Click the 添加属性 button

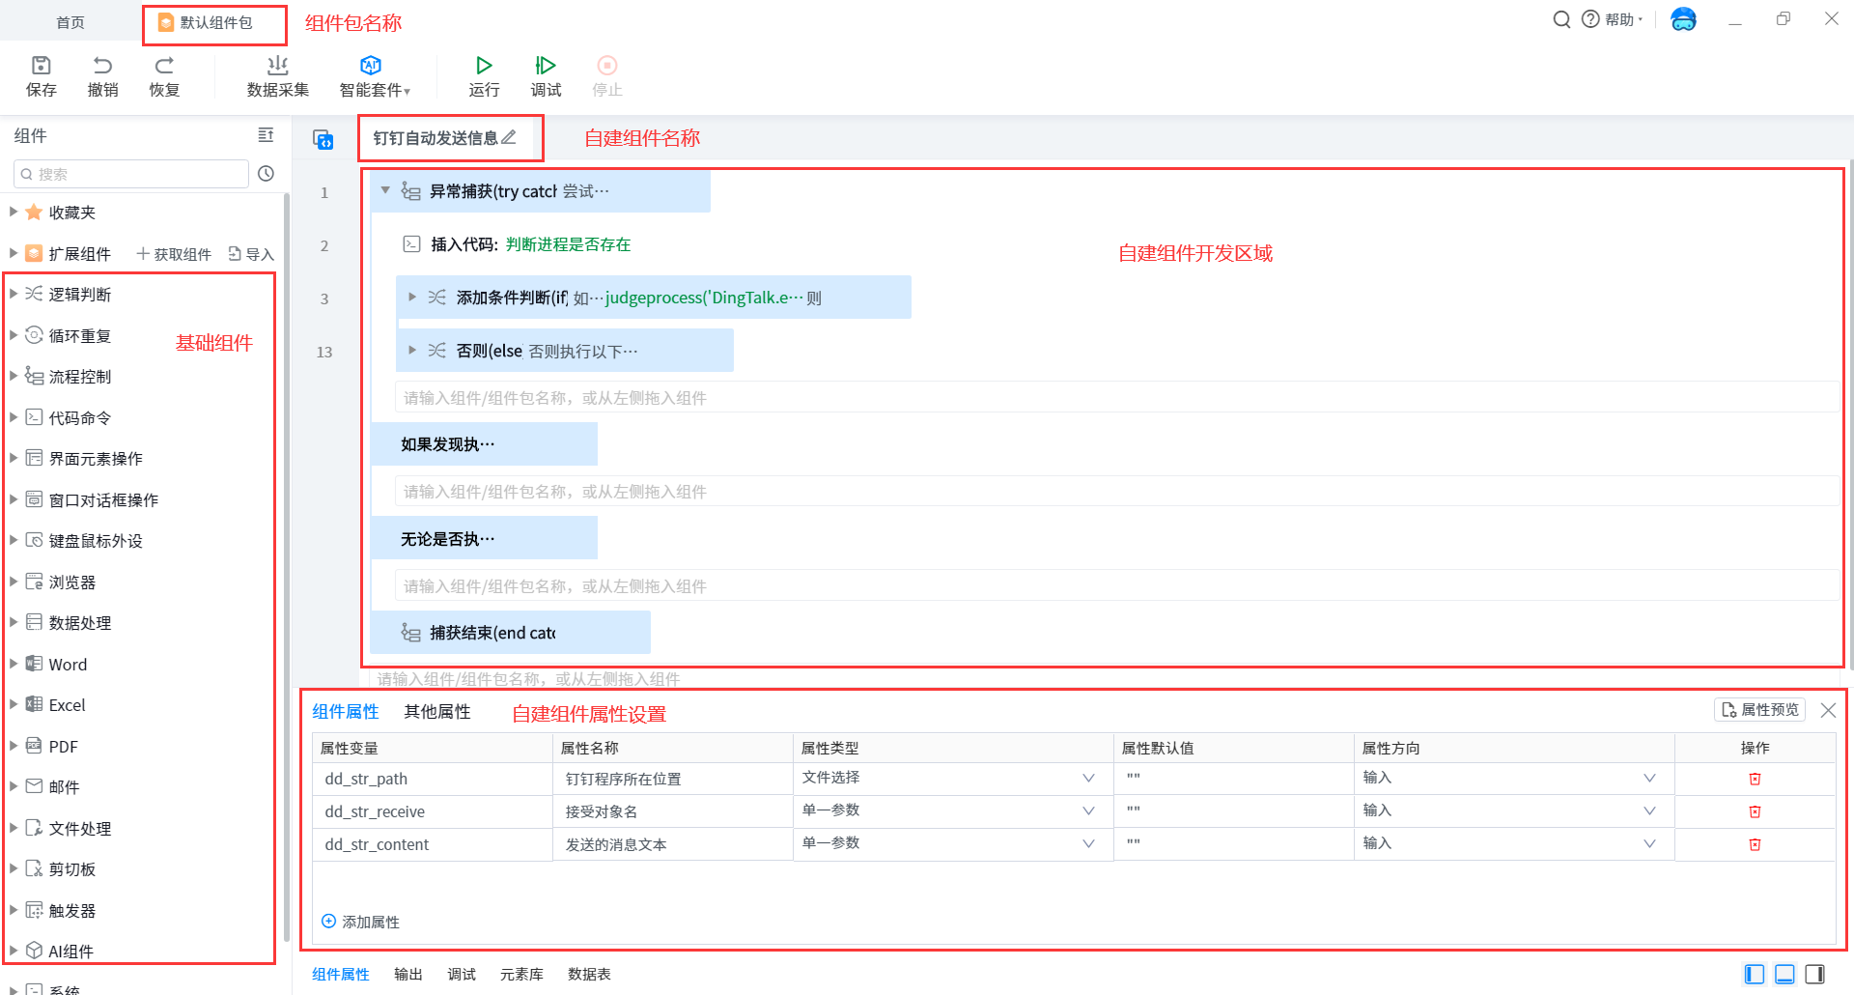click(360, 922)
